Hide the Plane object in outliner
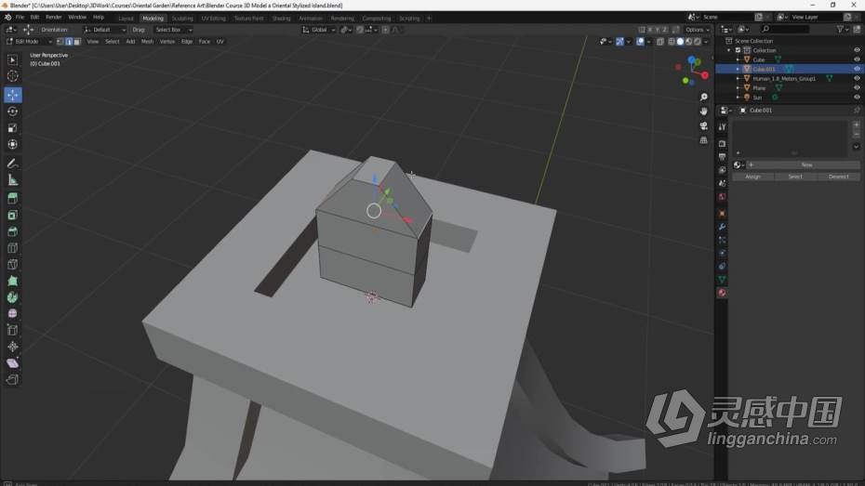The width and height of the screenshot is (865, 486). point(857,87)
